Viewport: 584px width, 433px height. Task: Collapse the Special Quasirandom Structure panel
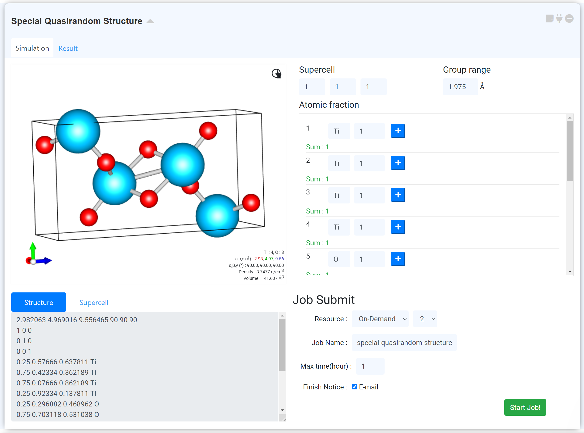150,21
